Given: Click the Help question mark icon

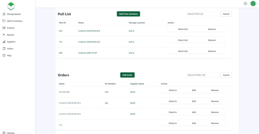Looking at the screenshot, I should [4, 56].
